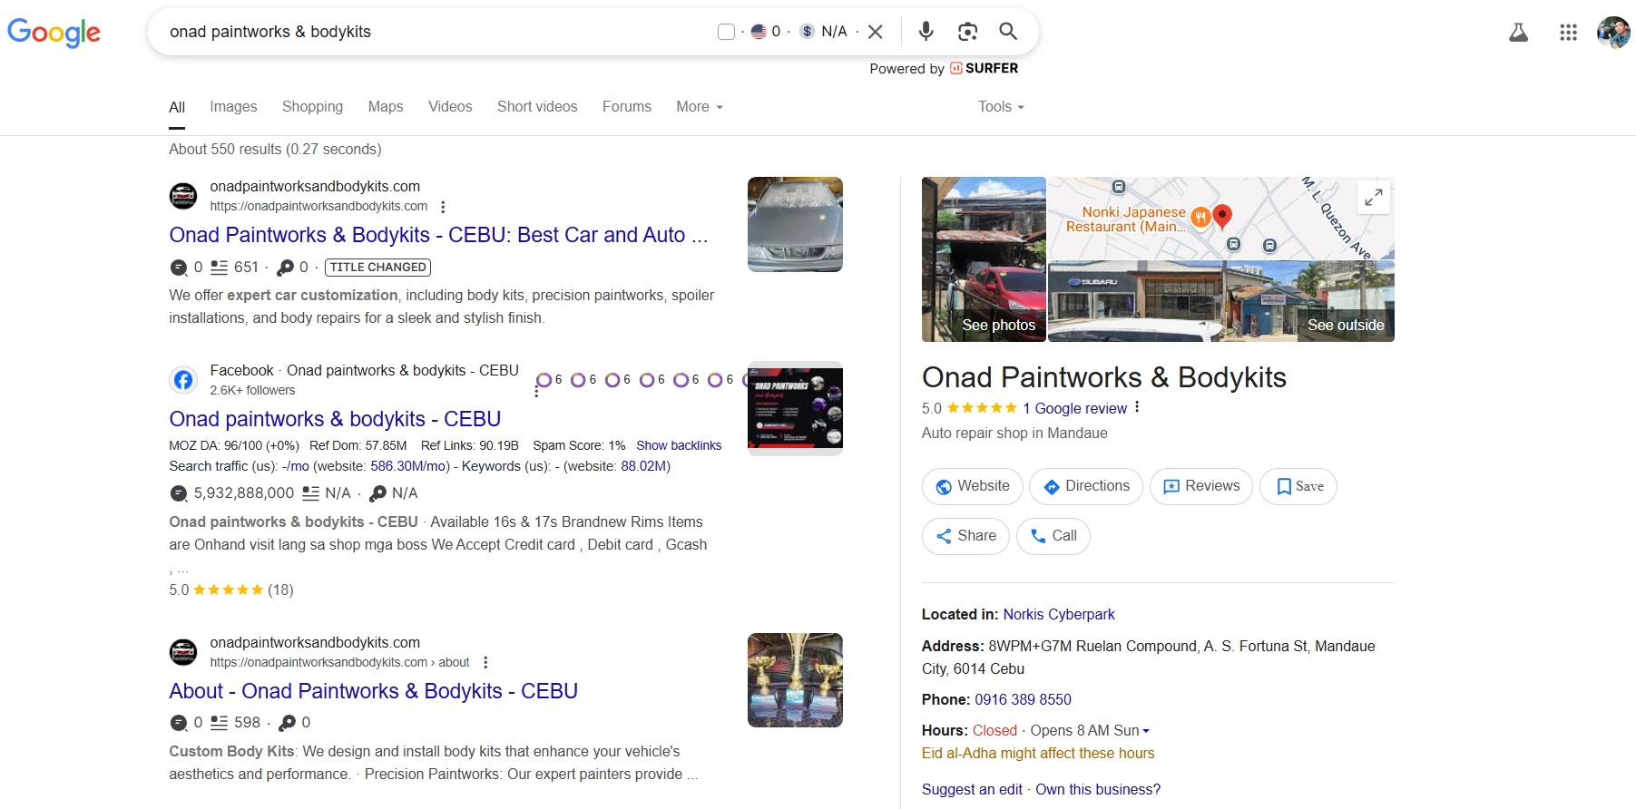Click the key icon in the first result metrics
Viewport: 1636px width, 809px height.
(285, 268)
